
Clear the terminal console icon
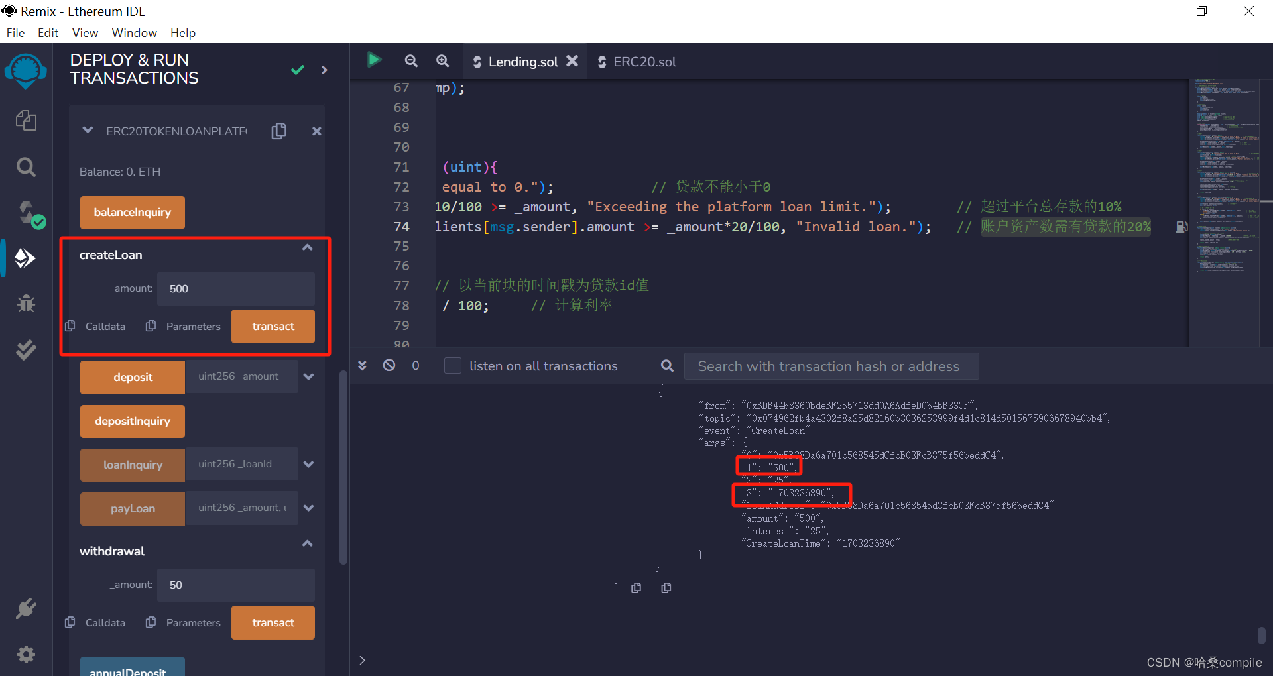389,365
